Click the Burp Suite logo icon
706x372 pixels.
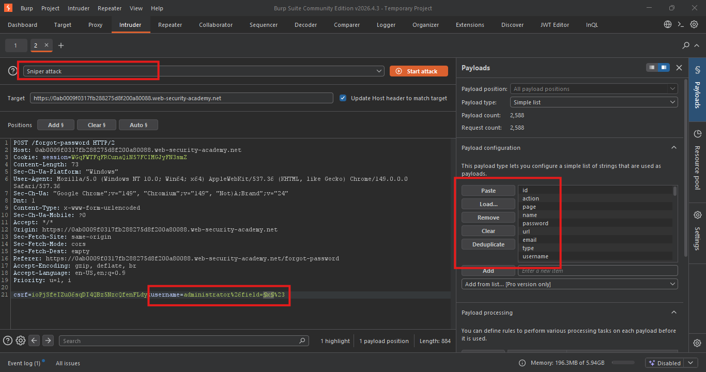pos(8,8)
